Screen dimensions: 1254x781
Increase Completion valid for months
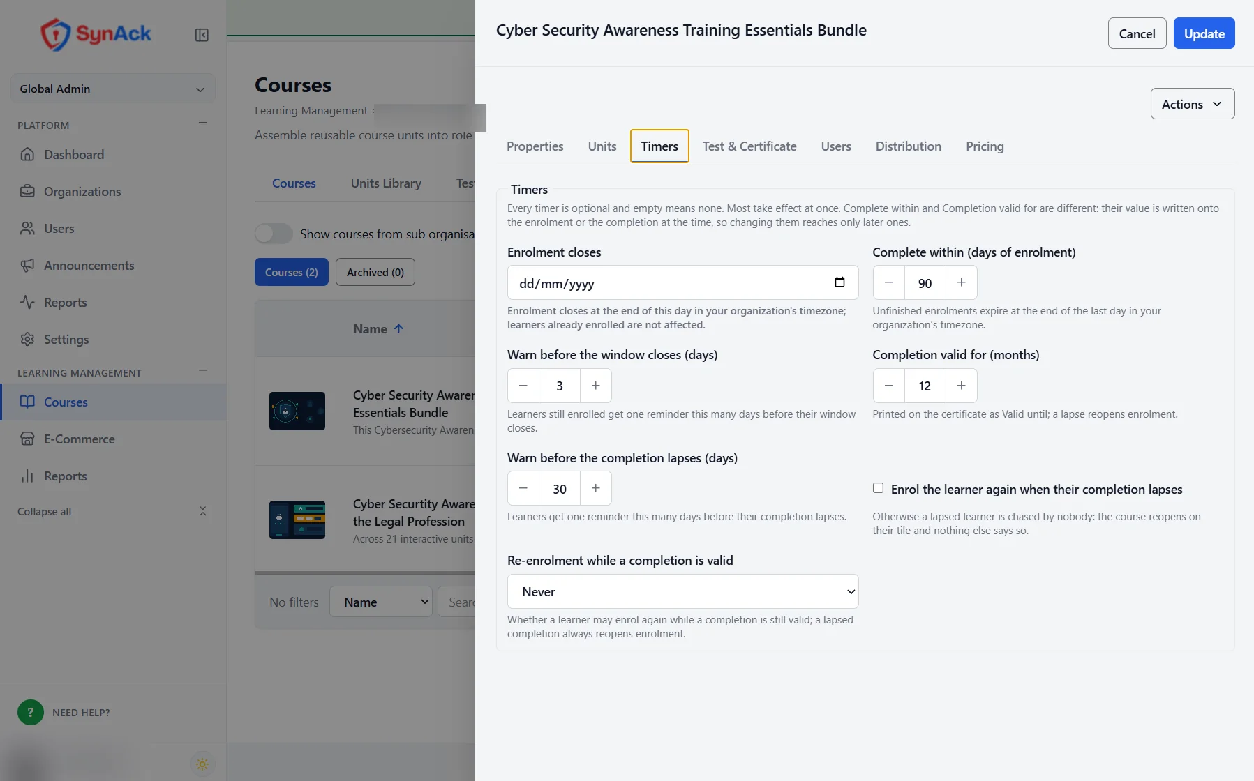[x=962, y=386]
